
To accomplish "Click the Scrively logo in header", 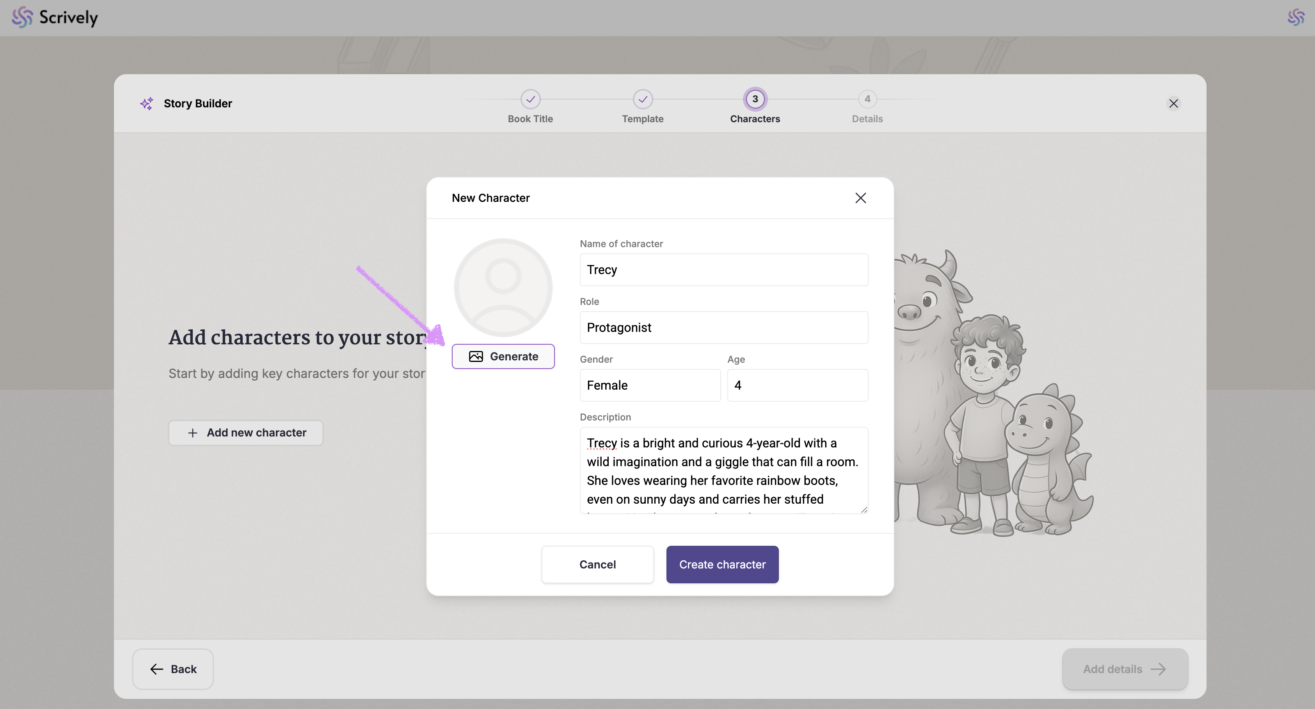I will point(55,17).
